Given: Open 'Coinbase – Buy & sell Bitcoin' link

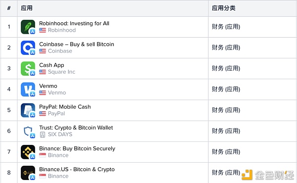Looking at the screenshot, I should [x=77, y=45].
